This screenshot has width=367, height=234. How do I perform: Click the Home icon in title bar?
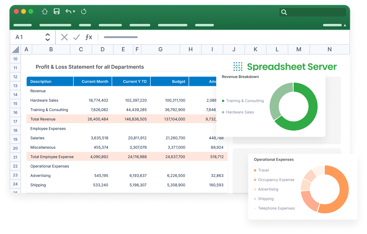point(45,11)
